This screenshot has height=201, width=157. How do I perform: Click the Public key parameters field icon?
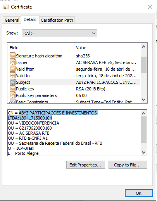click(12, 95)
